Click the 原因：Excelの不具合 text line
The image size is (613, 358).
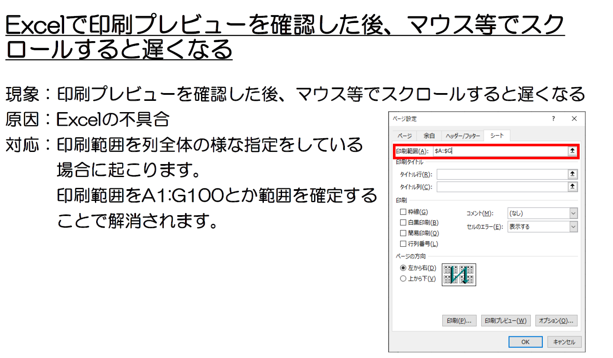tap(87, 120)
